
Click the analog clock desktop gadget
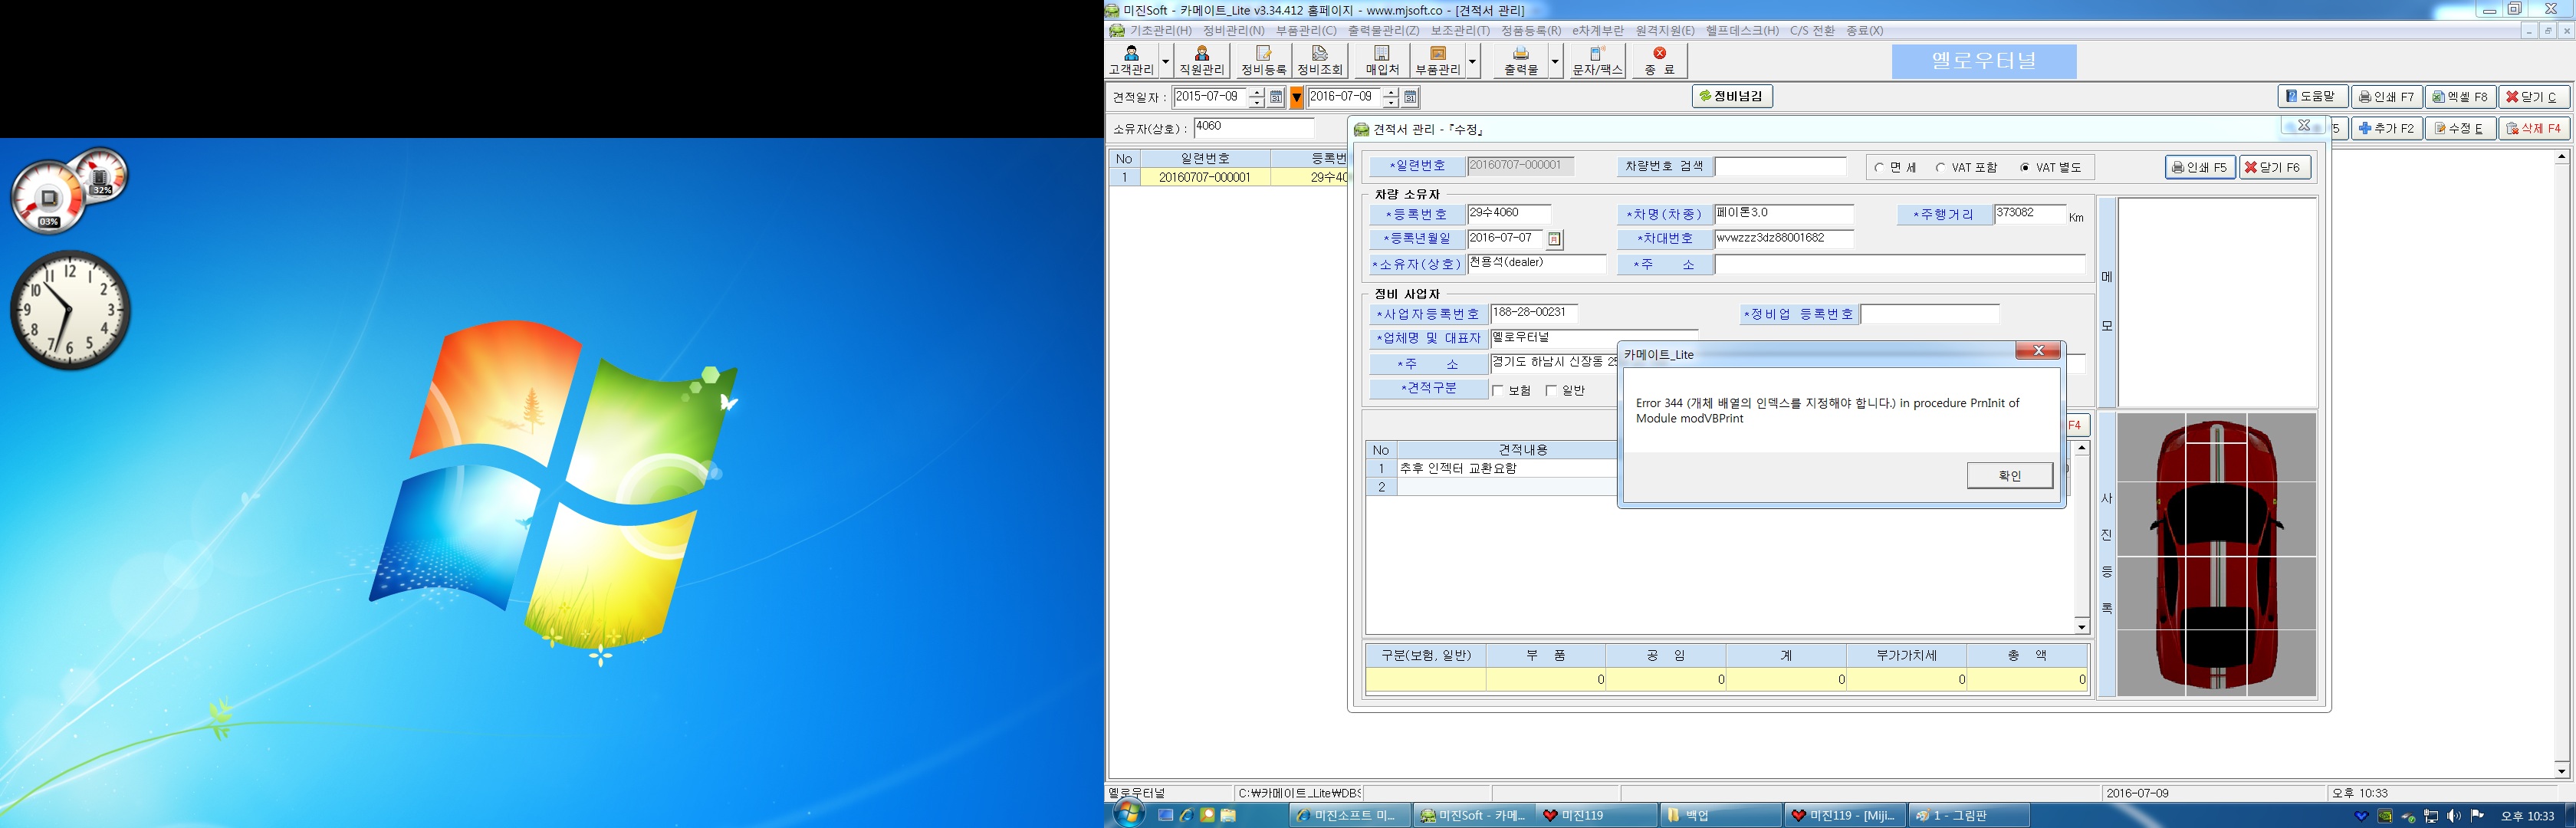coord(70,310)
